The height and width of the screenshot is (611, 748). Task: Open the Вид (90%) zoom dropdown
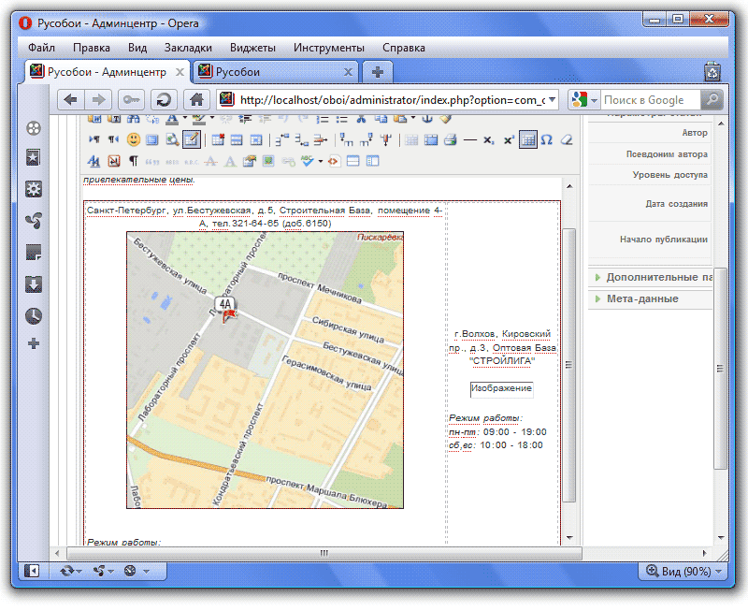[684, 571]
